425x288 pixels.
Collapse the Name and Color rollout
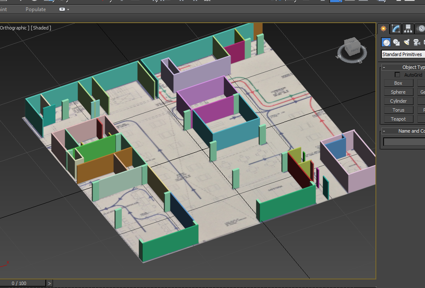point(384,131)
